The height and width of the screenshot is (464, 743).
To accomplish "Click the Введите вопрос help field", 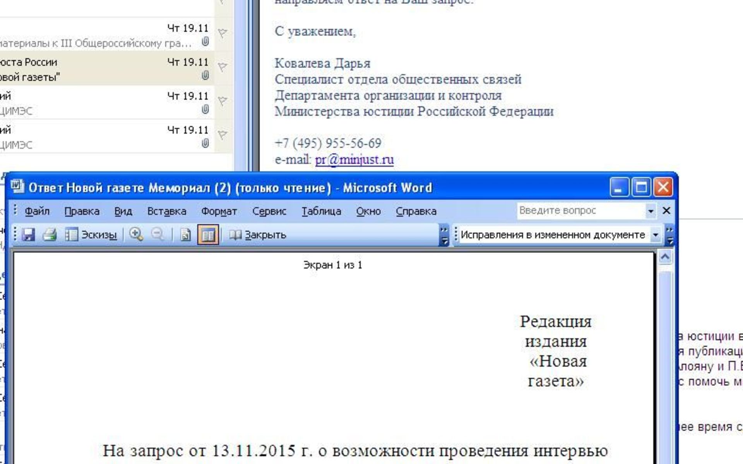I will point(581,211).
